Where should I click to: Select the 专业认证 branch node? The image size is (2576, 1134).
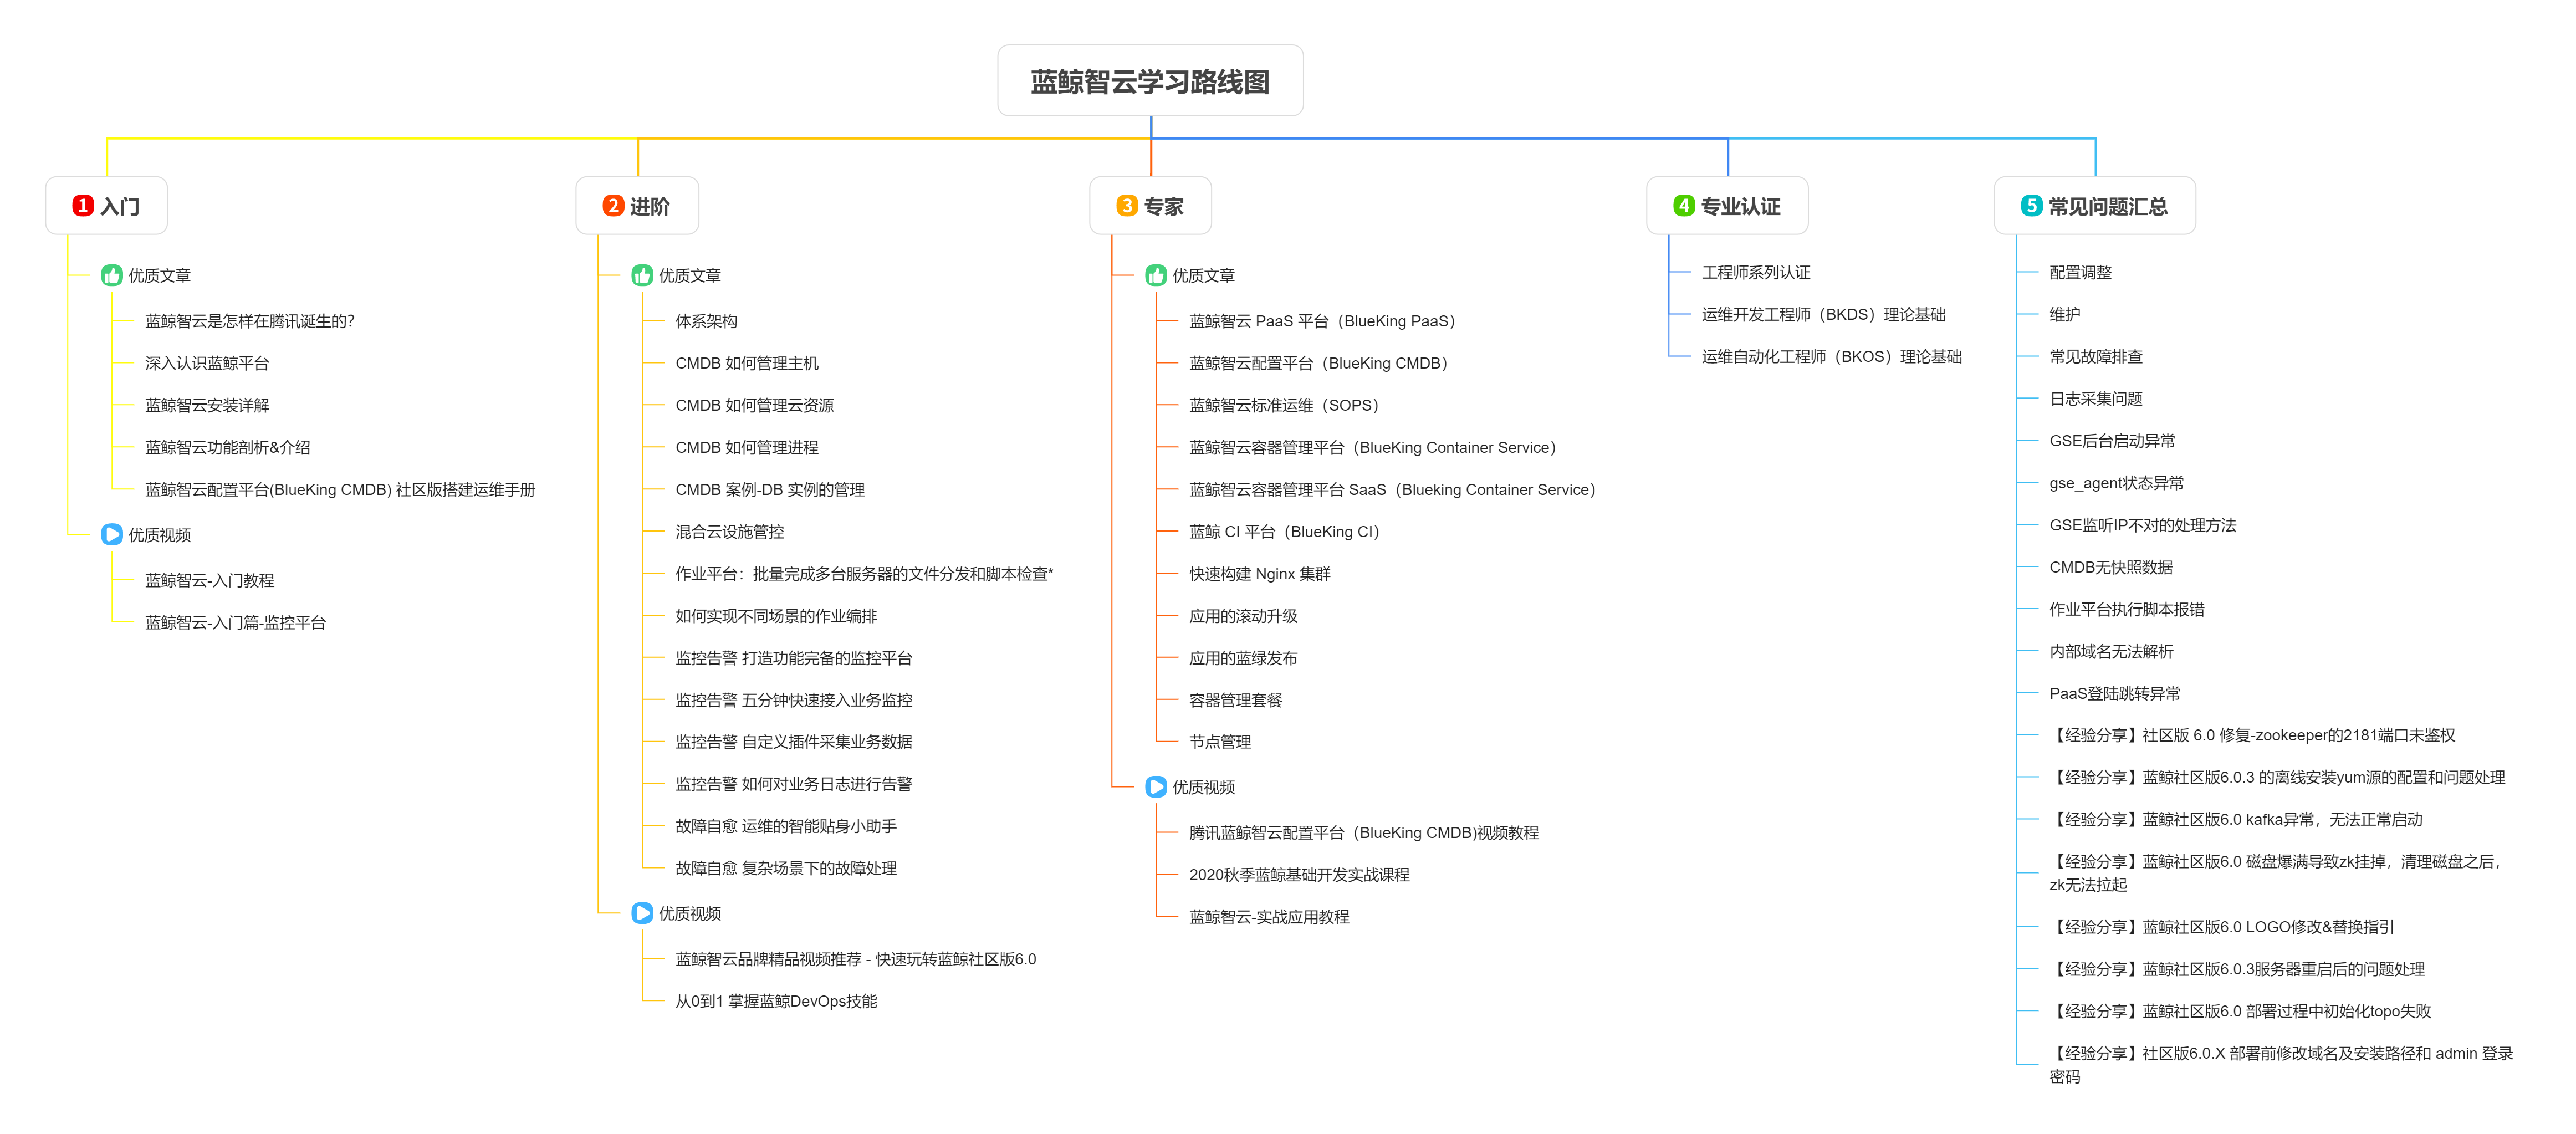(1727, 206)
